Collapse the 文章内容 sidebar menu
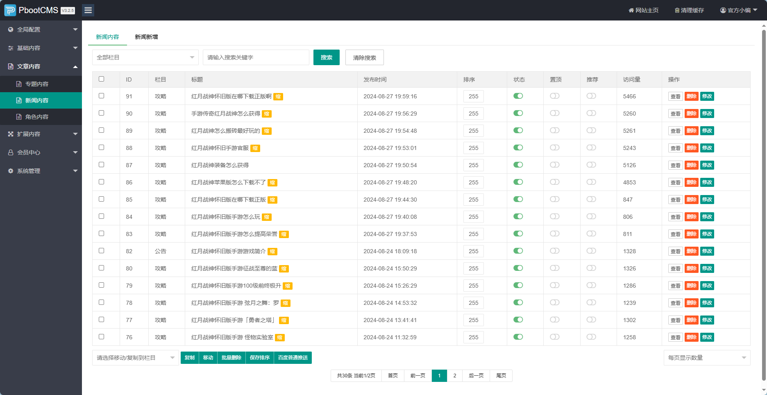Viewport: 767px width, 395px height. pyautogui.click(x=41, y=66)
